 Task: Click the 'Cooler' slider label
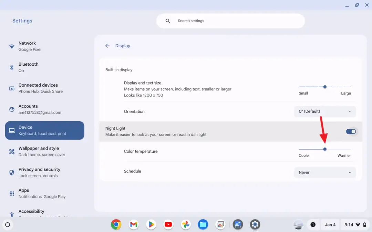pyautogui.click(x=304, y=156)
